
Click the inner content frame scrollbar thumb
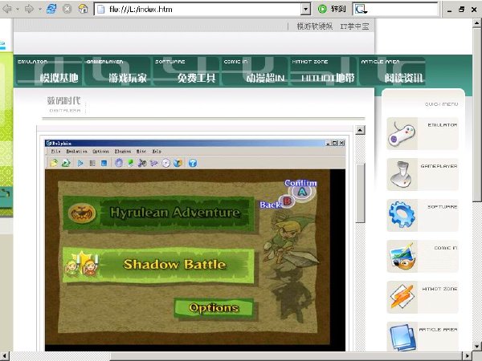coord(360,193)
